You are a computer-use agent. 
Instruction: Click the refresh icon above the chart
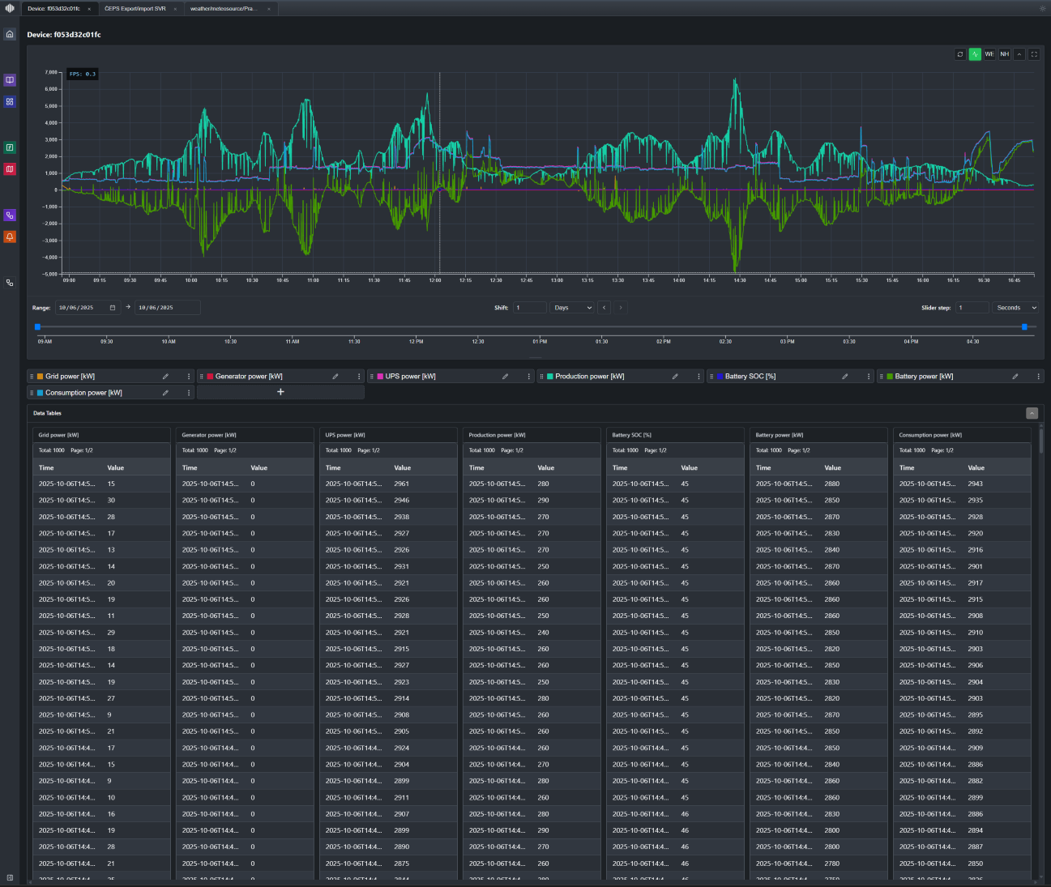(960, 54)
